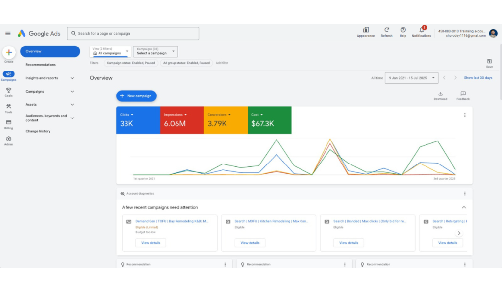Open the date range dropdown
Image resolution: width=502 pixels, height=282 pixels.
point(411,78)
